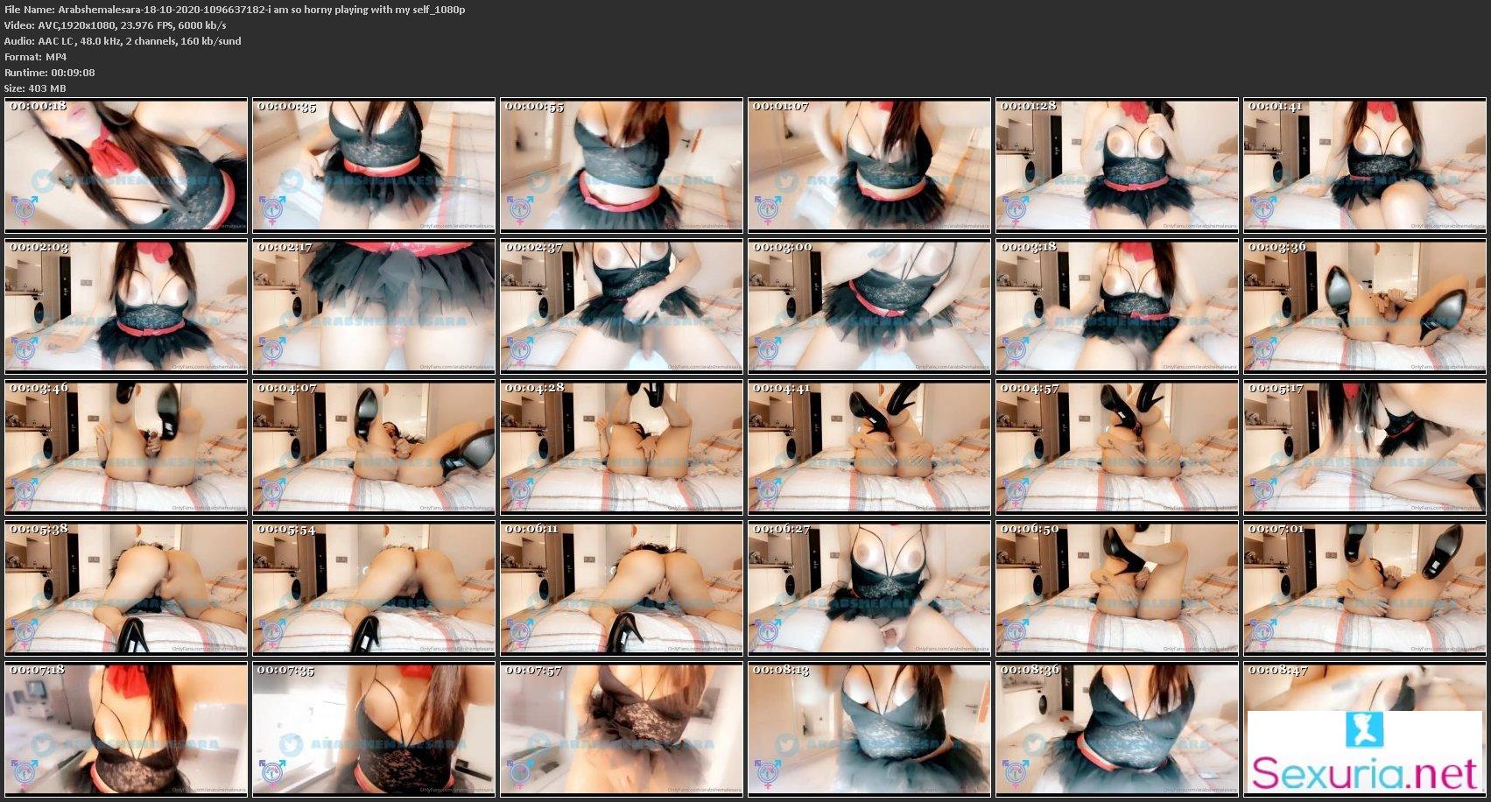Image resolution: width=1491 pixels, height=802 pixels.
Task: Click the File Name line in header
Action: coord(235,10)
